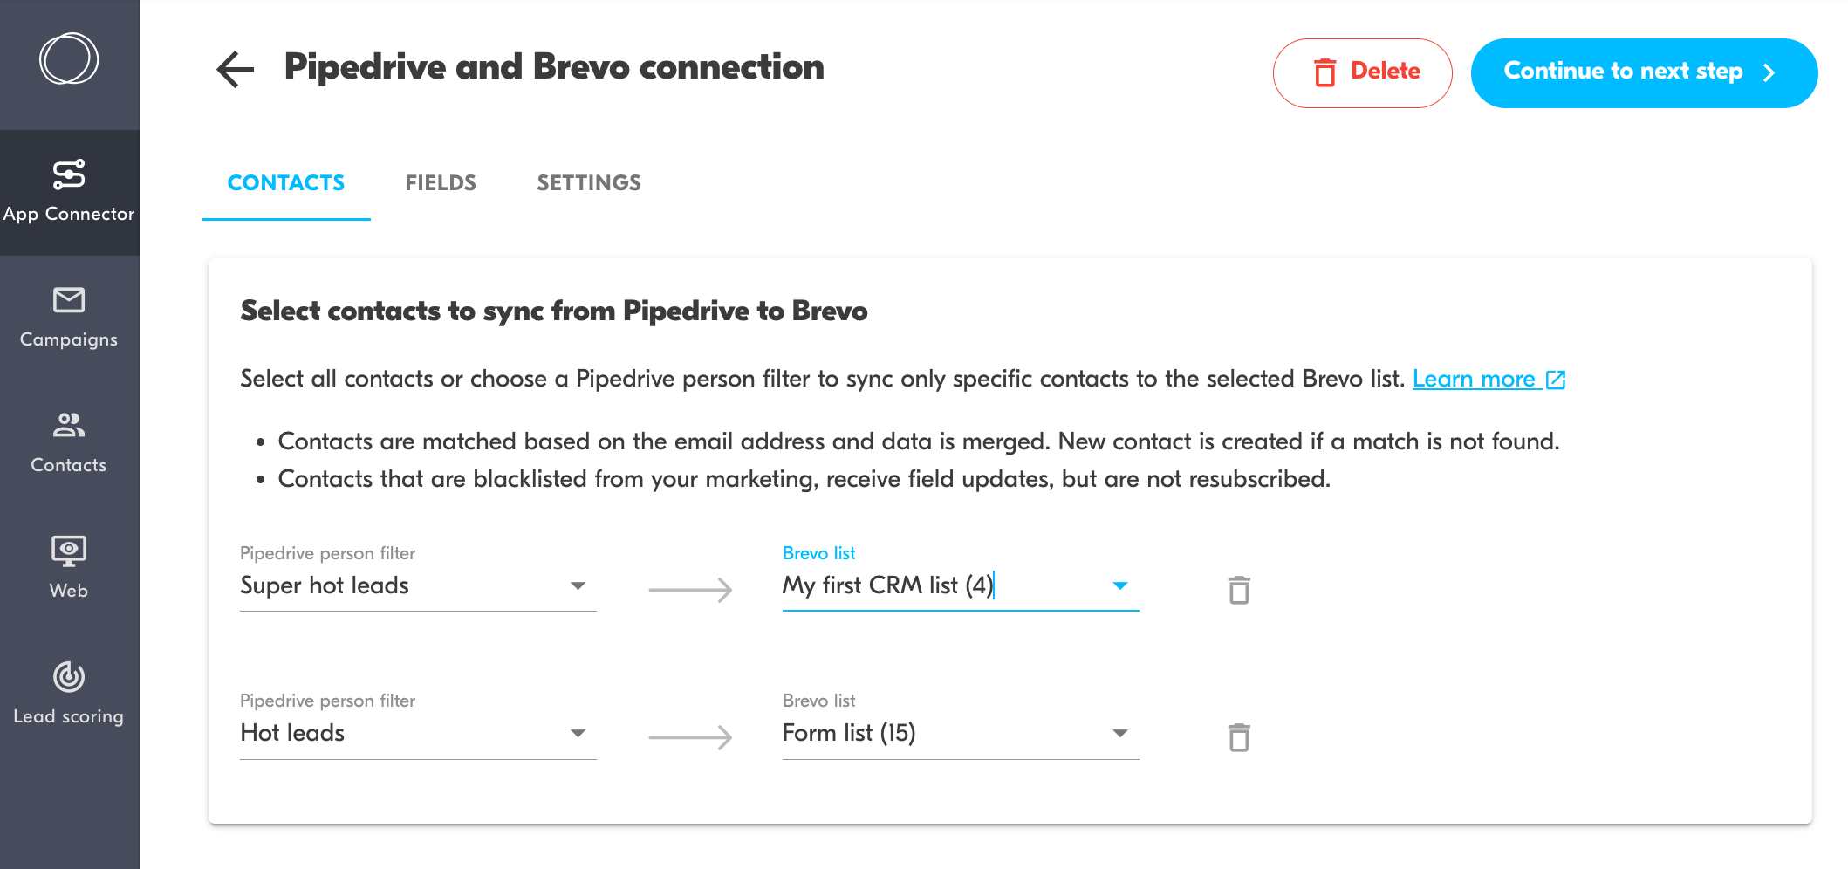Click the Pipedrive and Brevo connection title
The height and width of the screenshot is (869, 1848).
click(554, 67)
